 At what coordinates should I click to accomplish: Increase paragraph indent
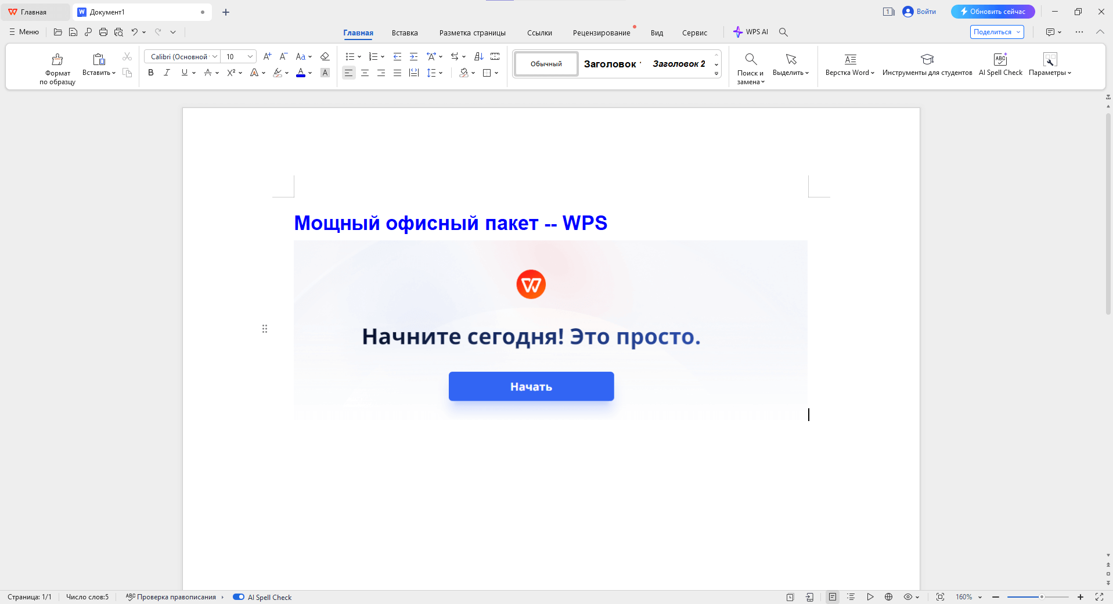pos(413,56)
